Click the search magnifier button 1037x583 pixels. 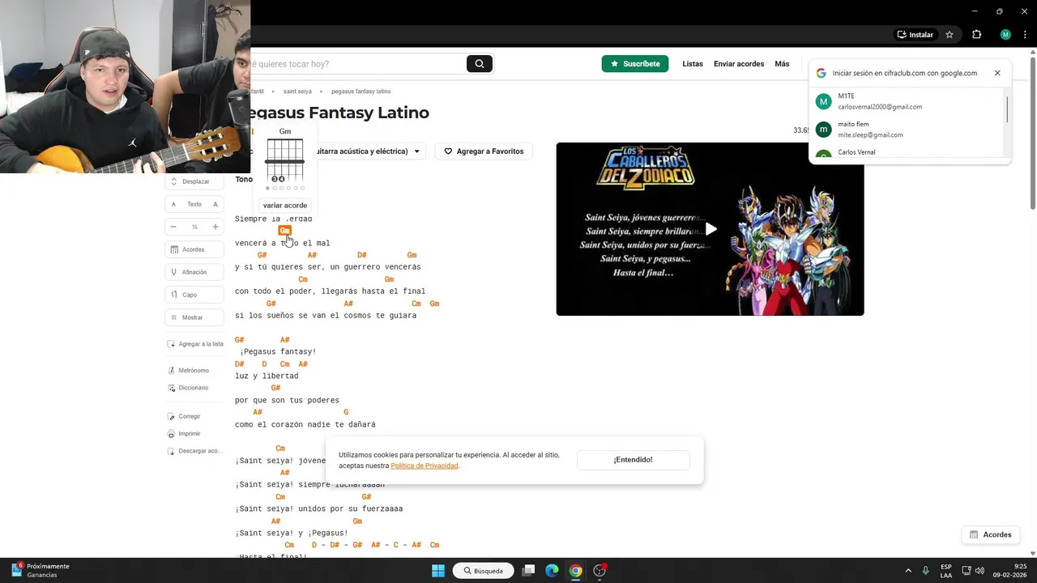[x=479, y=64]
